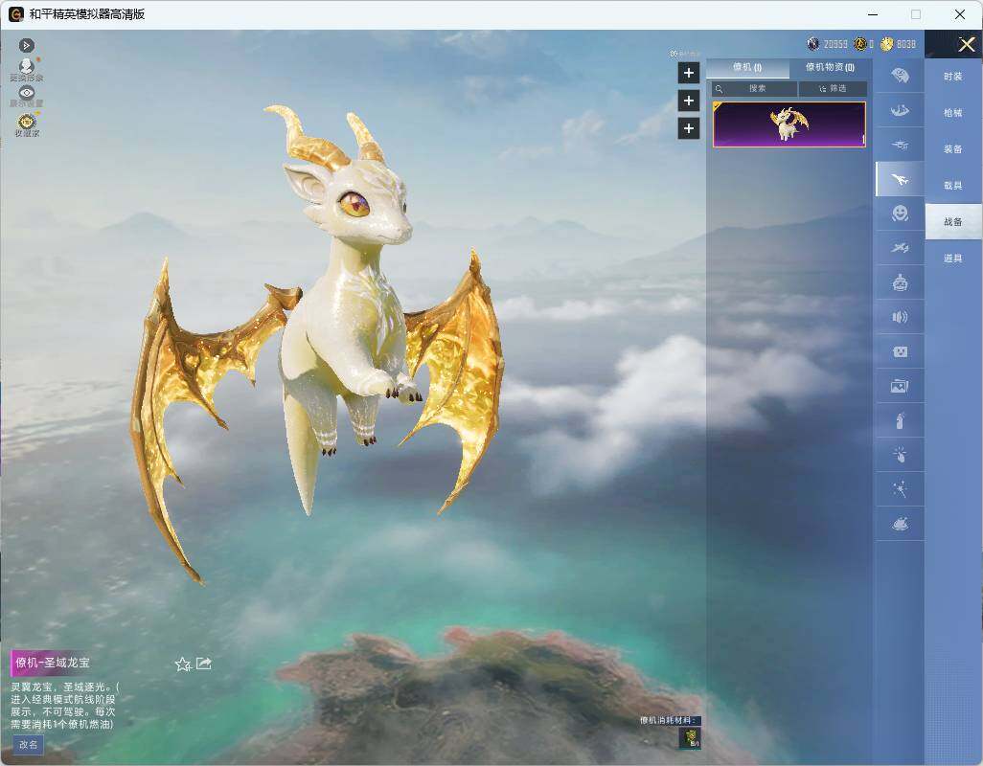This screenshot has height=766, width=983.
Task: Open the 筛选 filter dropdown
Action: coord(833,89)
